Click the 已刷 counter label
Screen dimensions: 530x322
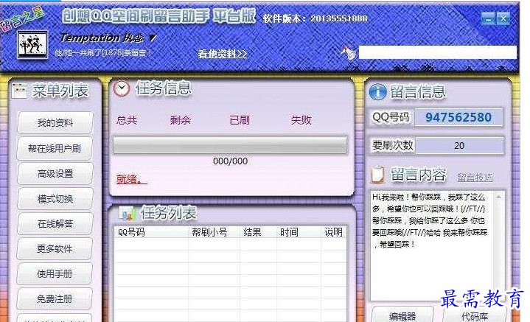point(240,120)
